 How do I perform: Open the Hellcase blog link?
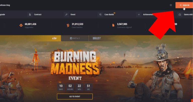(x=5, y=5)
